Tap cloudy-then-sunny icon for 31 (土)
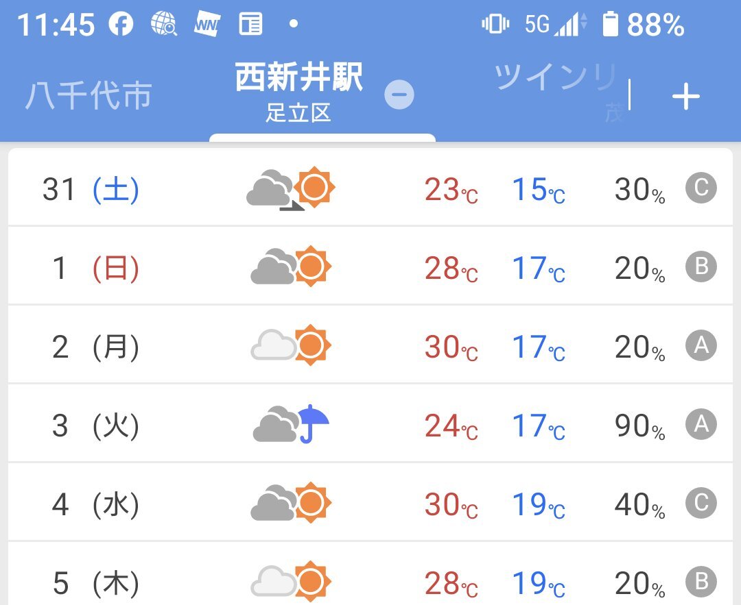This screenshot has height=605, width=741. pos(291,188)
